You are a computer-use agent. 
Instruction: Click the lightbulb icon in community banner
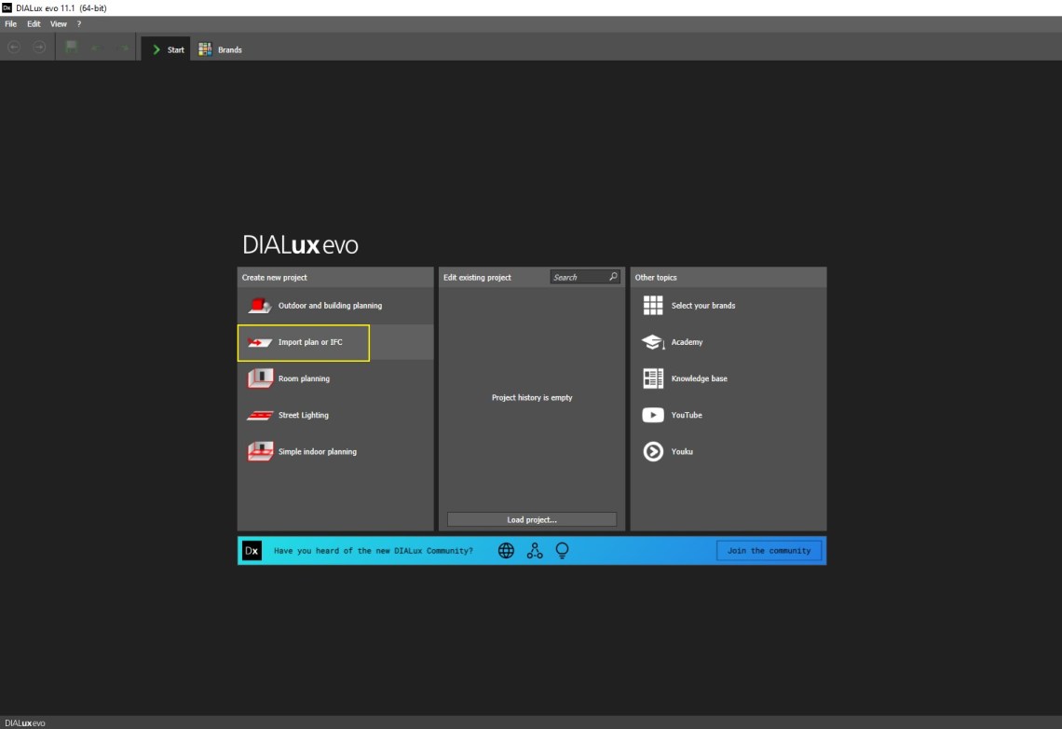click(562, 551)
